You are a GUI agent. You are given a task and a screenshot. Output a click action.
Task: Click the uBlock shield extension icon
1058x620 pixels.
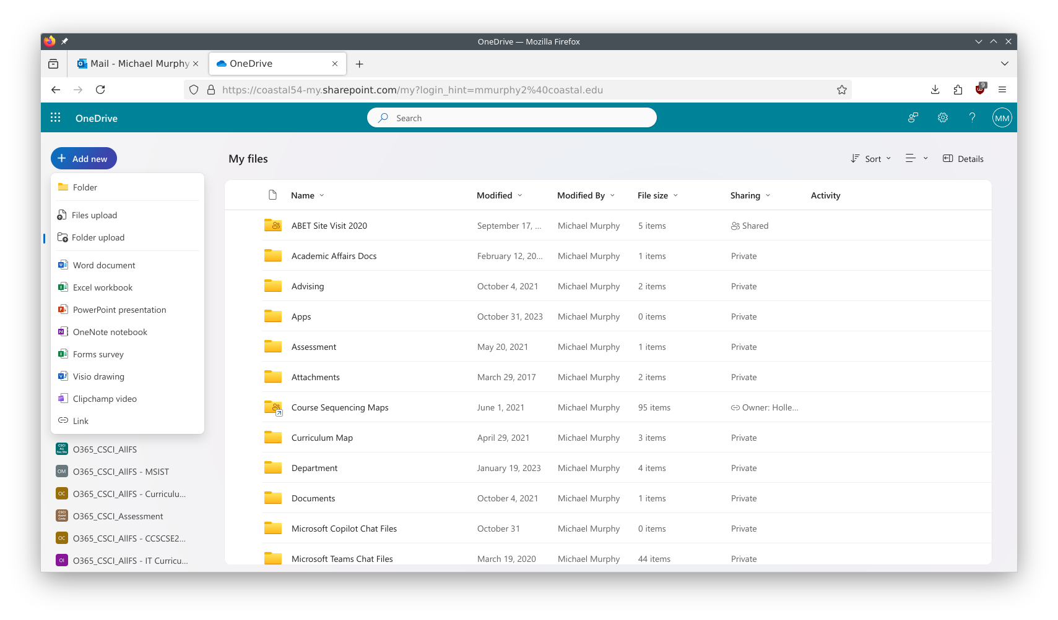point(980,89)
